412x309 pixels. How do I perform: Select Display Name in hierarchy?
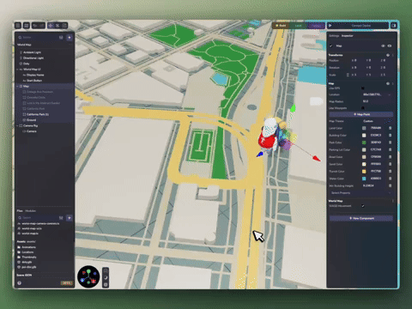[x=35, y=75]
